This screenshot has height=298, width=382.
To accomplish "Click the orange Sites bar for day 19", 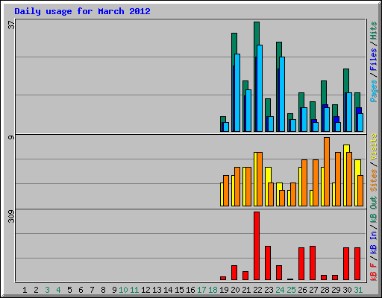I will point(226,191).
